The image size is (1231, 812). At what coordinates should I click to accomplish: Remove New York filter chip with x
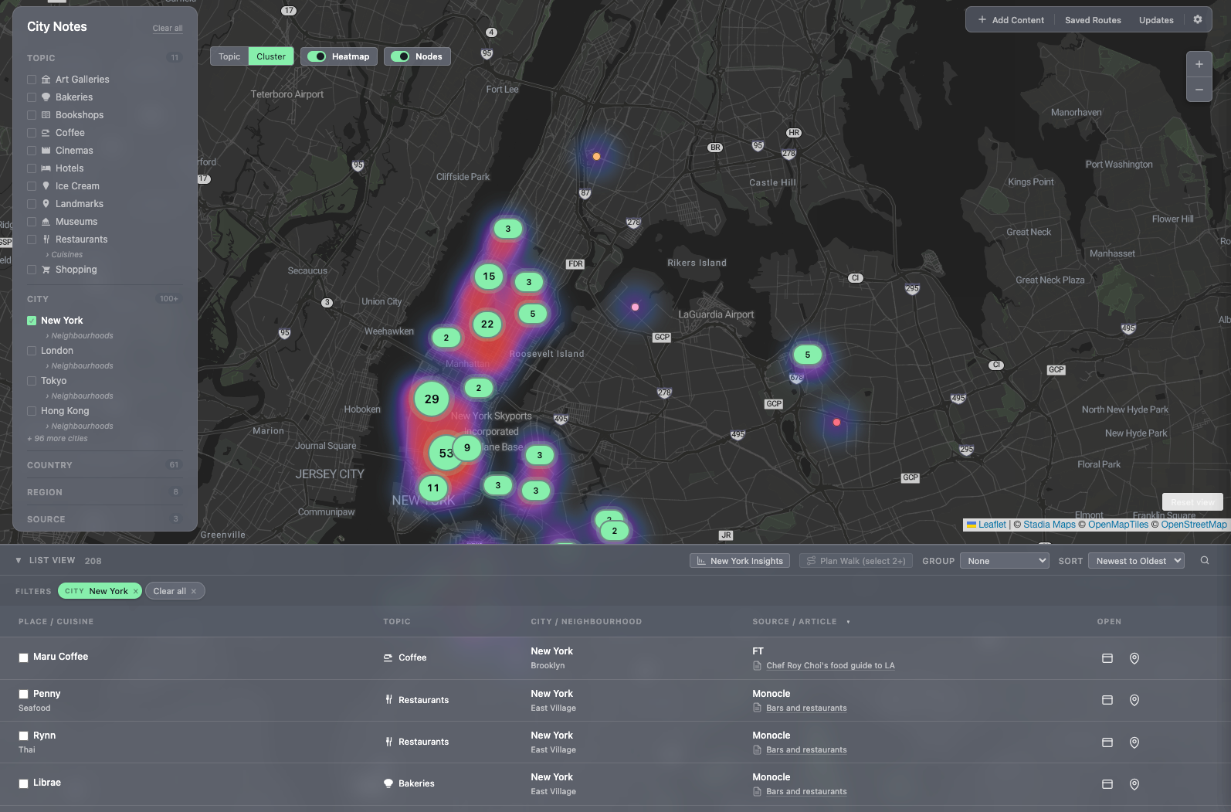pos(135,591)
